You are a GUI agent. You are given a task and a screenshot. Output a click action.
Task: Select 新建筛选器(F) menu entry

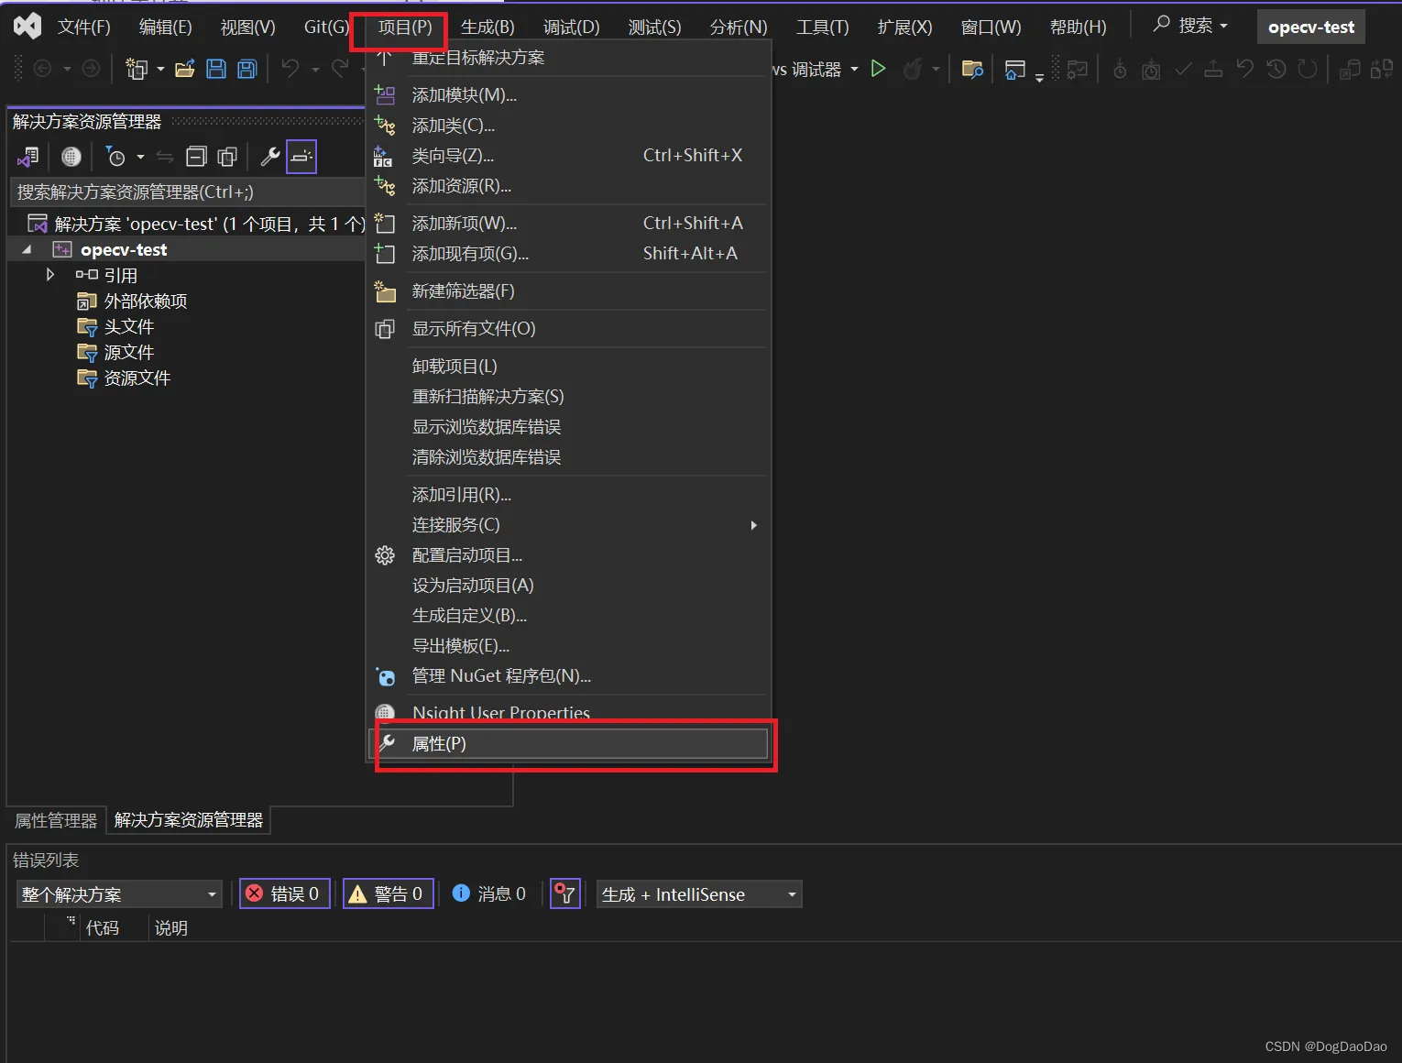click(568, 291)
